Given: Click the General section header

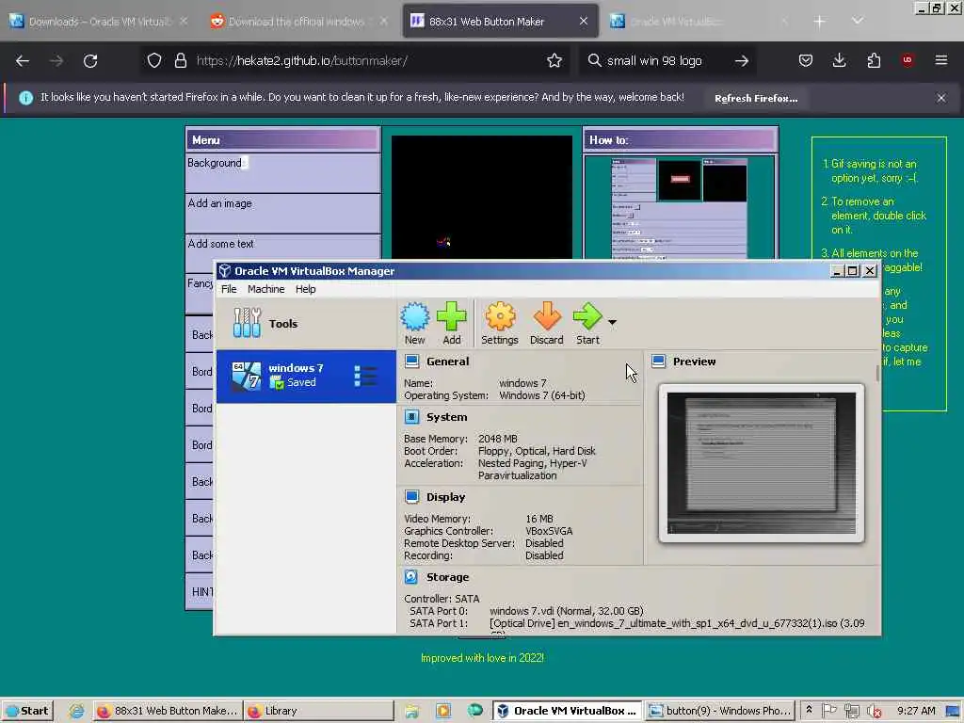Looking at the screenshot, I should coord(447,361).
